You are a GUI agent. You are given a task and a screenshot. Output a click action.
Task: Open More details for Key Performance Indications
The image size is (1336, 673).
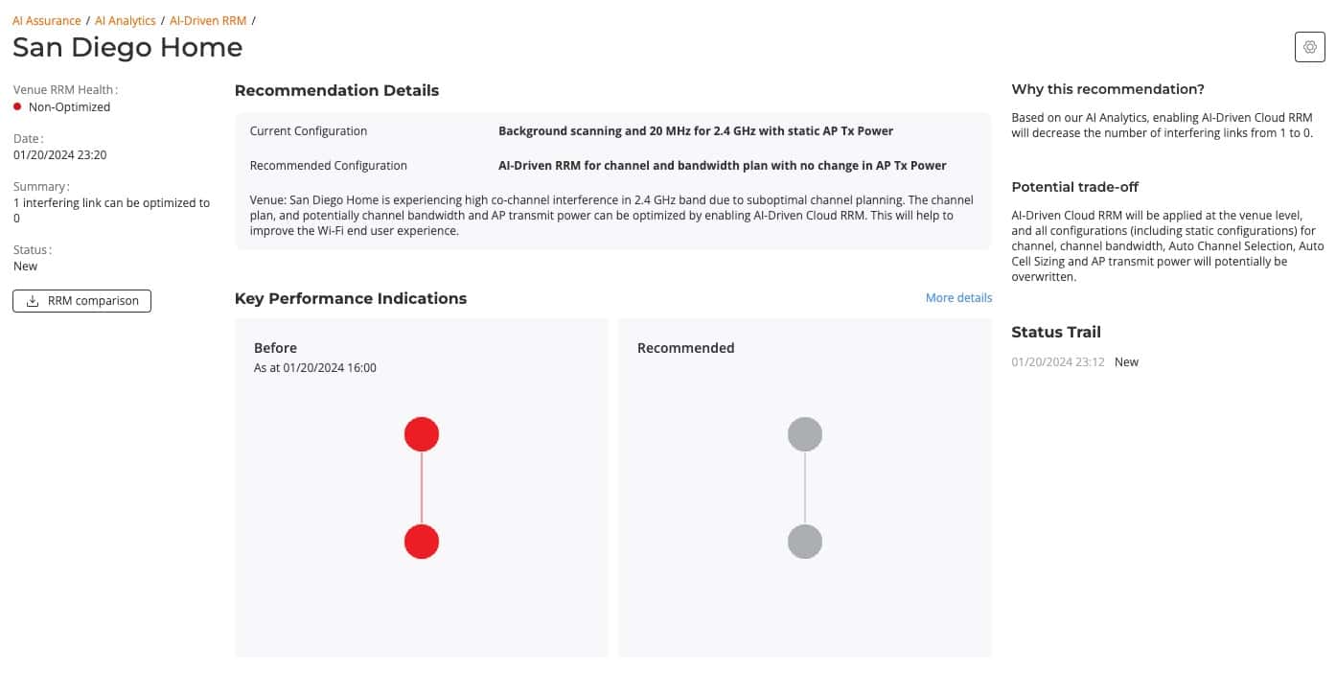point(958,298)
